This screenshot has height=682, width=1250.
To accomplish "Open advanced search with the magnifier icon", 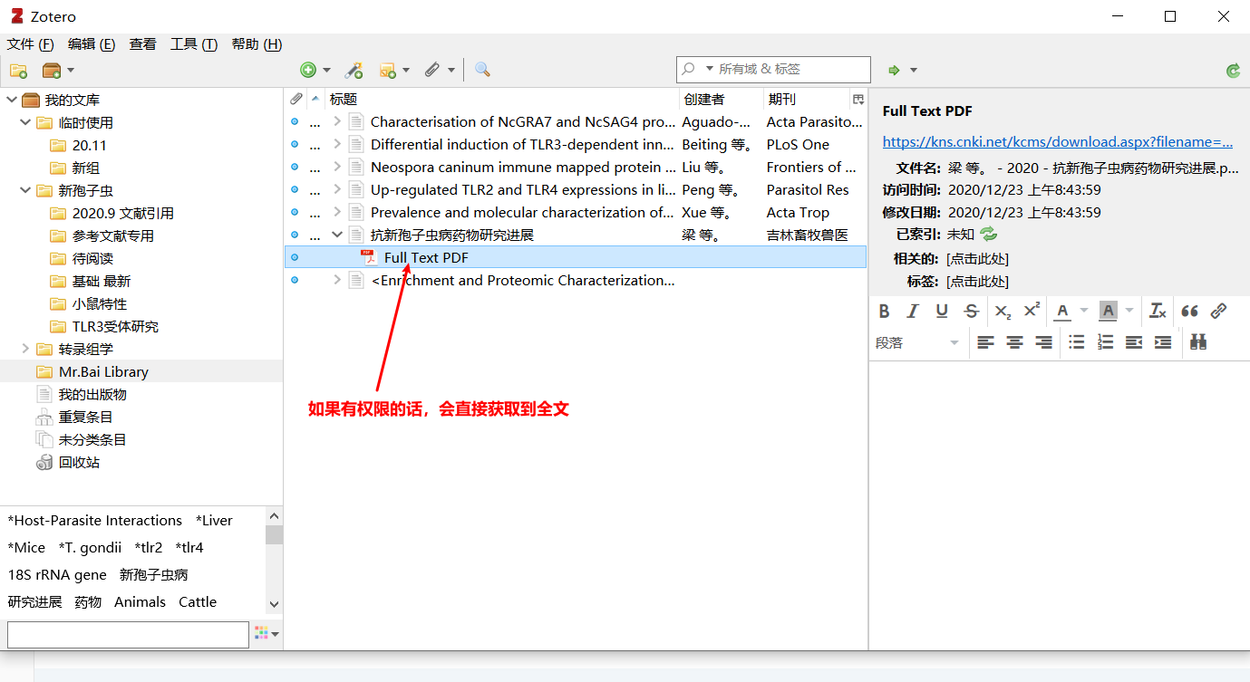I will coord(482,70).
